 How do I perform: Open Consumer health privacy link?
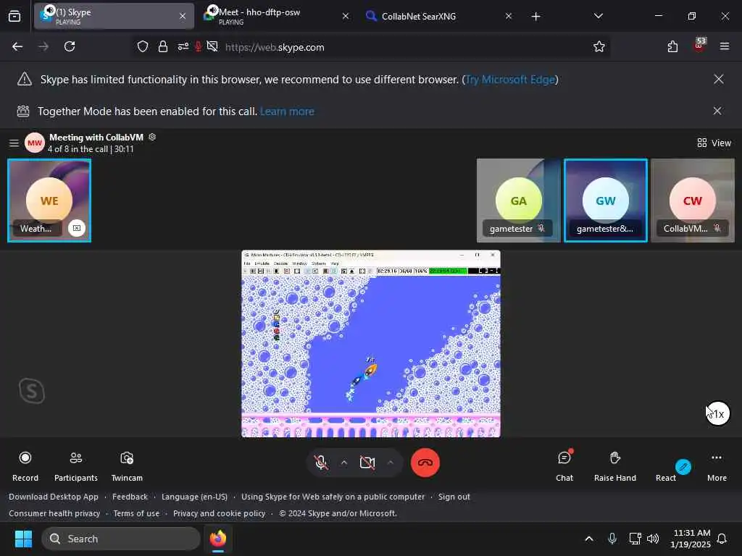pyautogui.click(x=54, y=513)
